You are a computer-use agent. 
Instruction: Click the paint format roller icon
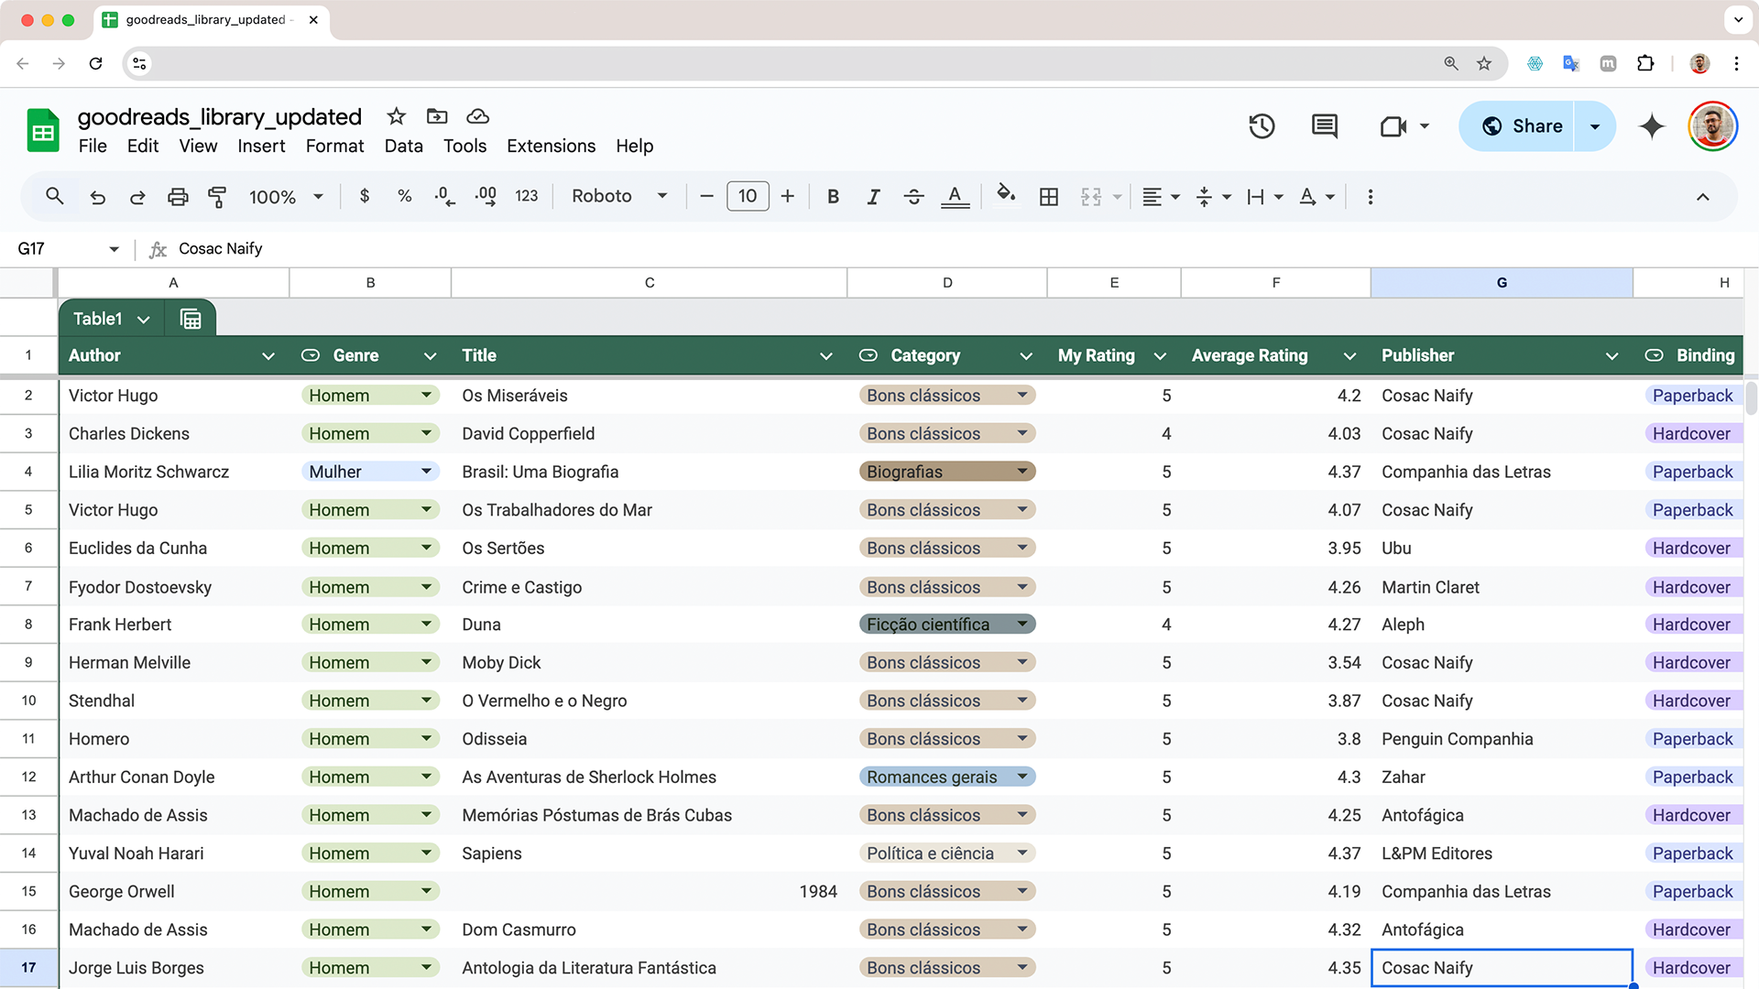(217, 197)
